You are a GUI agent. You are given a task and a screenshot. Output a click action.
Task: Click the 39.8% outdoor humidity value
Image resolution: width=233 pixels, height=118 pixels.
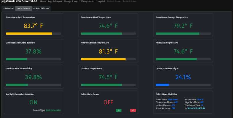point(33,77)
